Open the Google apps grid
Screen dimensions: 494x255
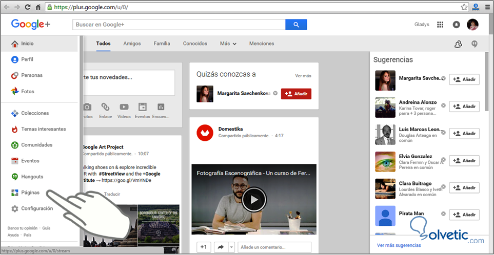click(440, 25)
